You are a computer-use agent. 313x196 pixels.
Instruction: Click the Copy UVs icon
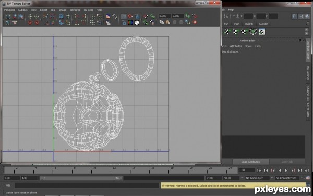(x=162, y=22)
